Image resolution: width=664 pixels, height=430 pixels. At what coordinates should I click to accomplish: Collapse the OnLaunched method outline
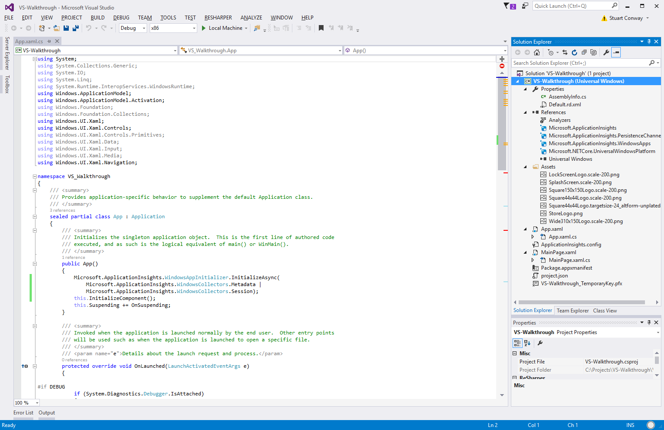coord(35,366)
